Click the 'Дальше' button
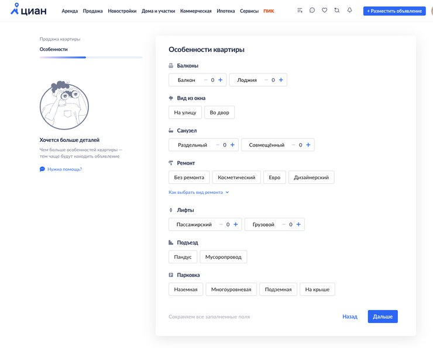This screenshot has height=348, width=433. pos(383,316)
